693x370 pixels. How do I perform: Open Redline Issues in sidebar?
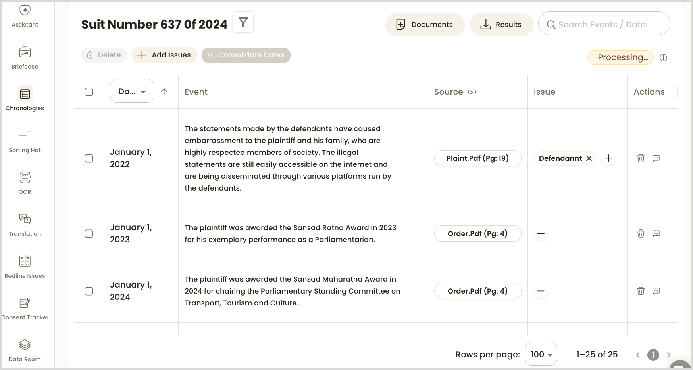(x=25, y=266)
